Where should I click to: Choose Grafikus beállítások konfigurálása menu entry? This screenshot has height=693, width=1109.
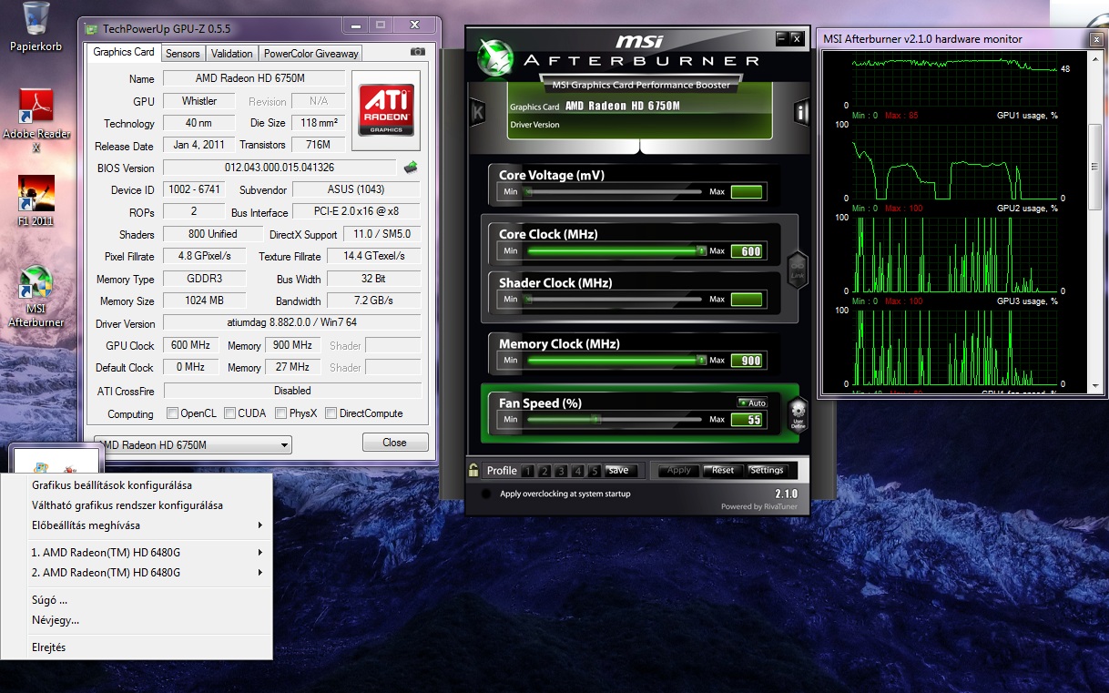point(137,485)
